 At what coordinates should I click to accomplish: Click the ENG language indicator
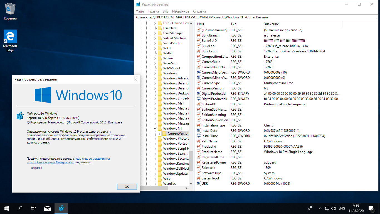coord(342,208)
